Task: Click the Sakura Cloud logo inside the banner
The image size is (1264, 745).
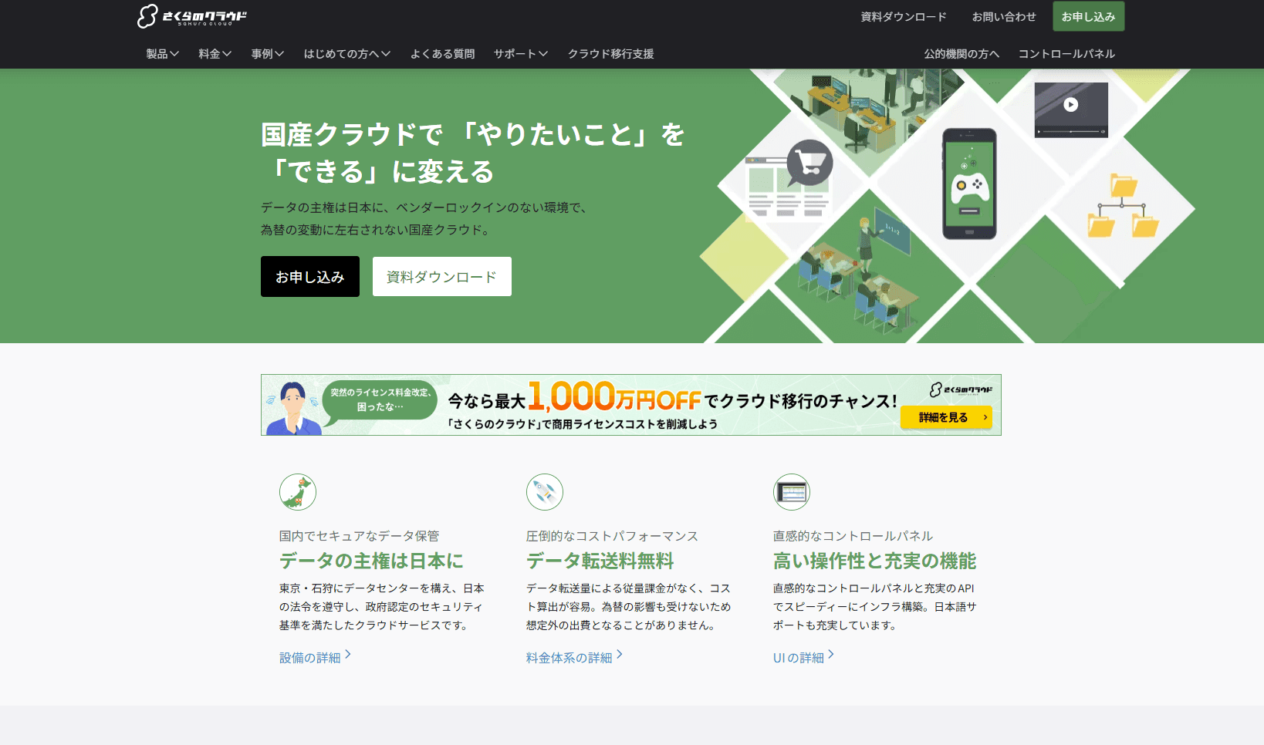Action: [x=961, y=390]
